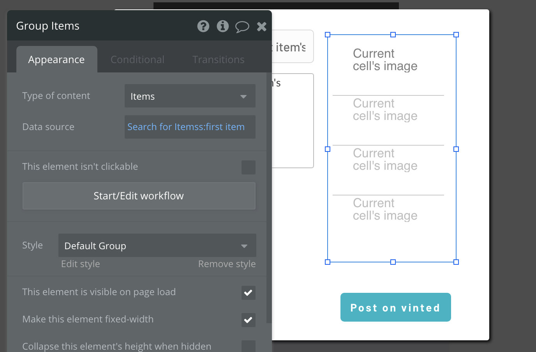This screenshot has width=536, height=352.
Task: Expand the Style dropdown
Action: 157,246
